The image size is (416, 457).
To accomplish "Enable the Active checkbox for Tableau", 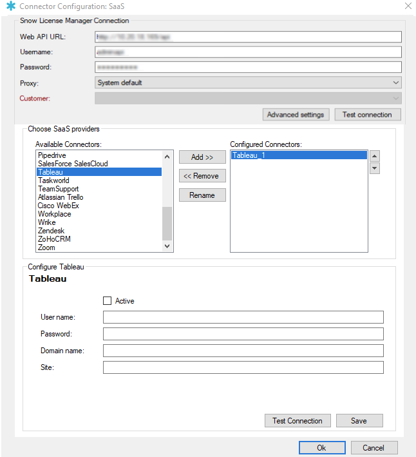I will click(108, 300).
